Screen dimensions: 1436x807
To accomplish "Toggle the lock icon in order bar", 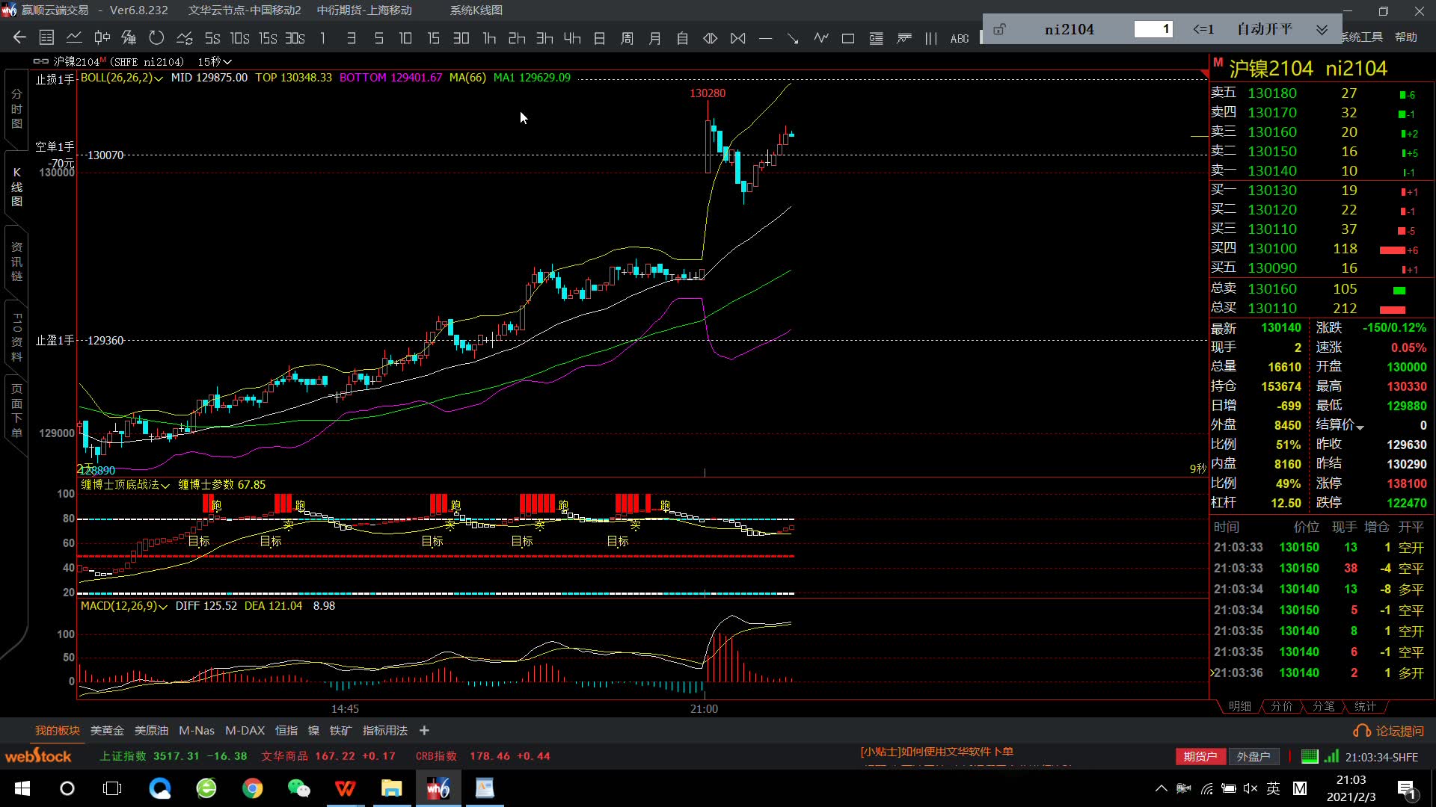I will tap(999, 29).
